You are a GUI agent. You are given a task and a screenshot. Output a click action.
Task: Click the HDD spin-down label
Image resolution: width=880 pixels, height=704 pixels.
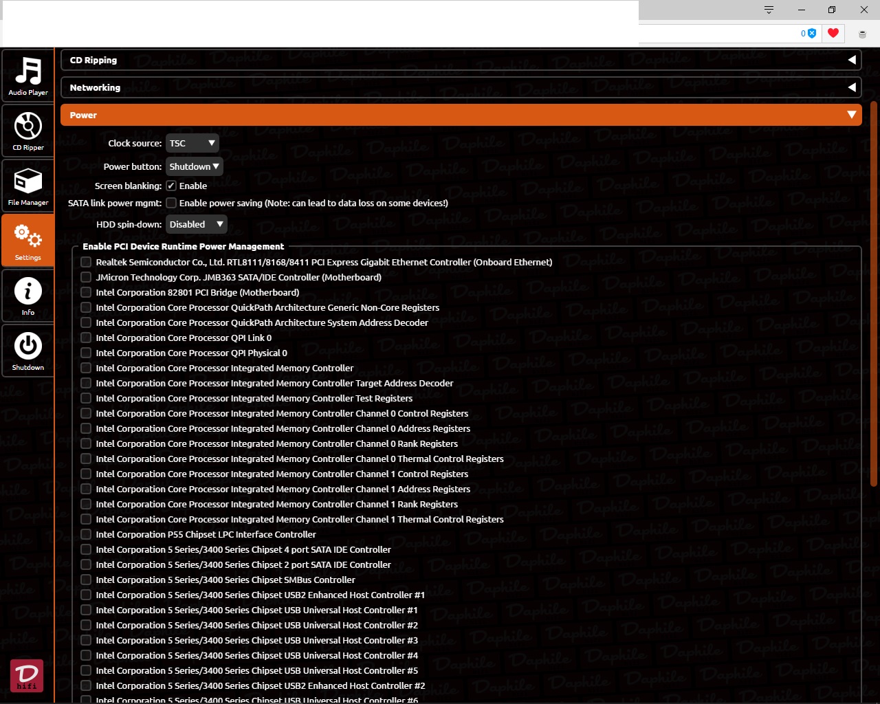click(129, 224)
